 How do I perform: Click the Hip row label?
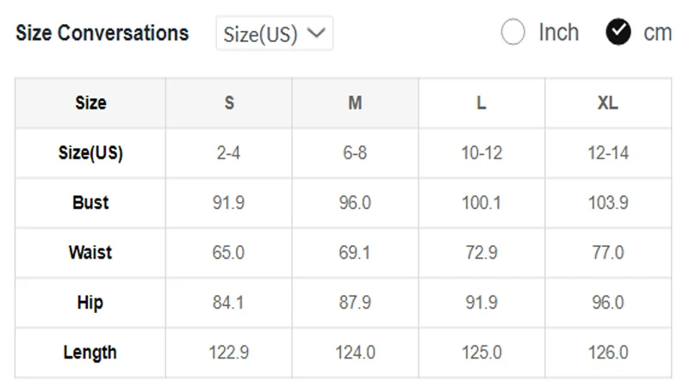point(90,303)
